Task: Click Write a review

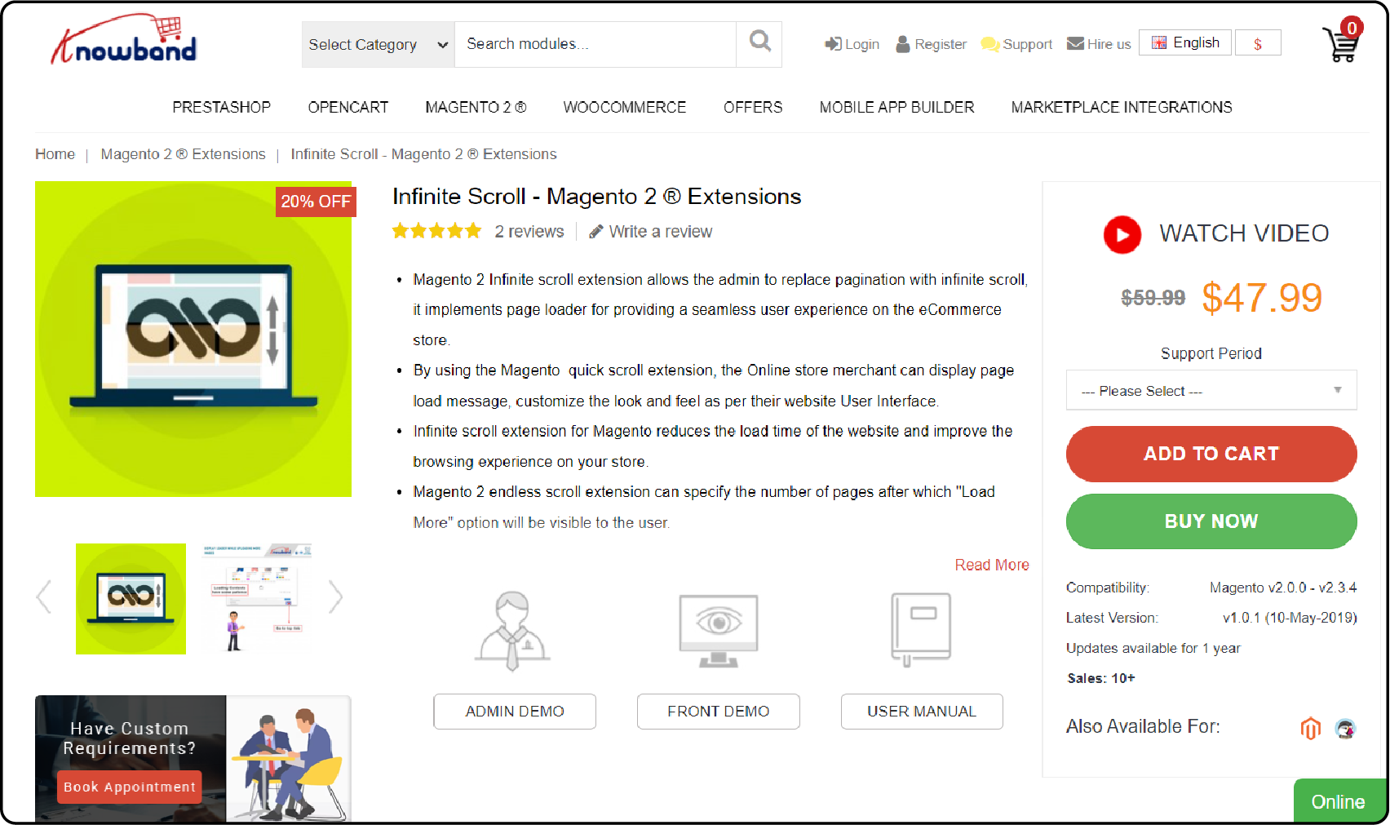Action: [651, 232]
